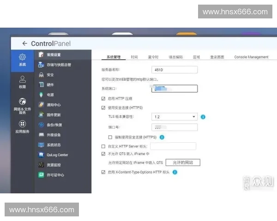Click the Power (电源) icon
Viewport: 277px width, 221px height.
point(41,95)
